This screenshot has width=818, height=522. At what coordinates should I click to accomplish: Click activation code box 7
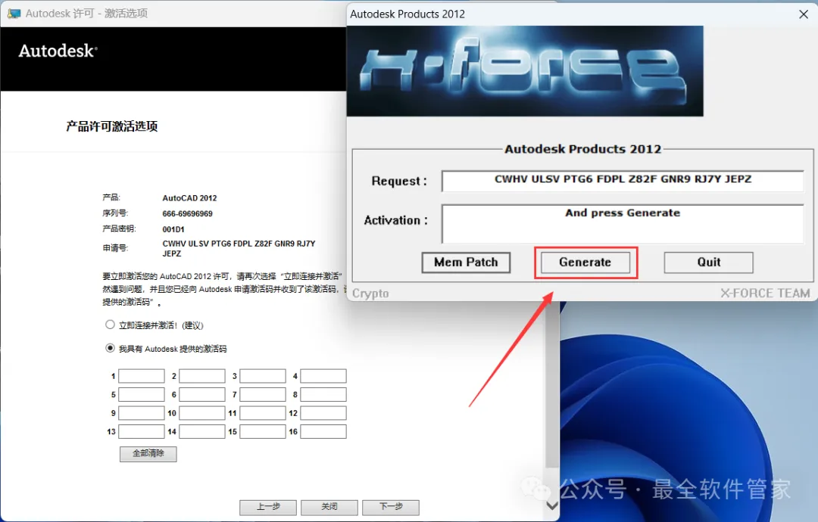[262, 394]
